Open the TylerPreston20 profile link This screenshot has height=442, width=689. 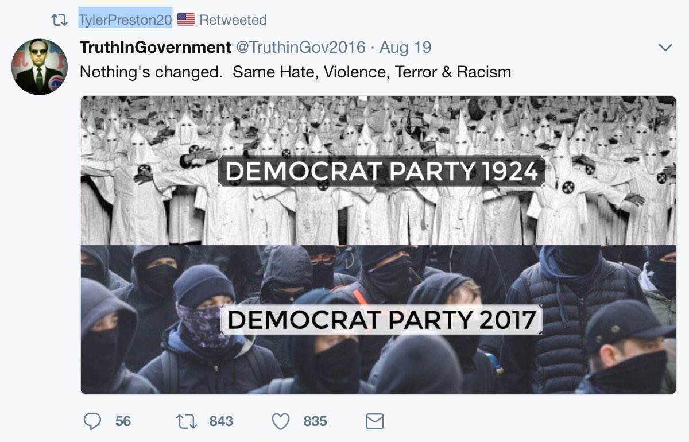click(125, 20)
